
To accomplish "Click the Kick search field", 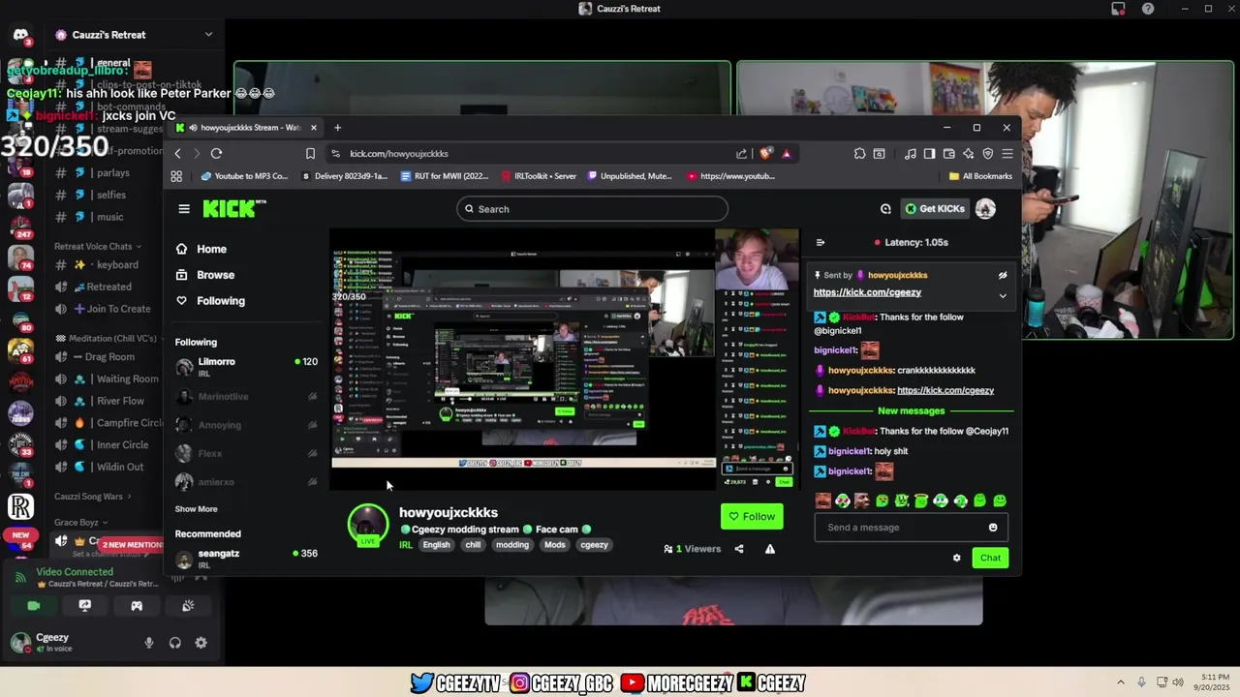I will [x=592, y=209].
